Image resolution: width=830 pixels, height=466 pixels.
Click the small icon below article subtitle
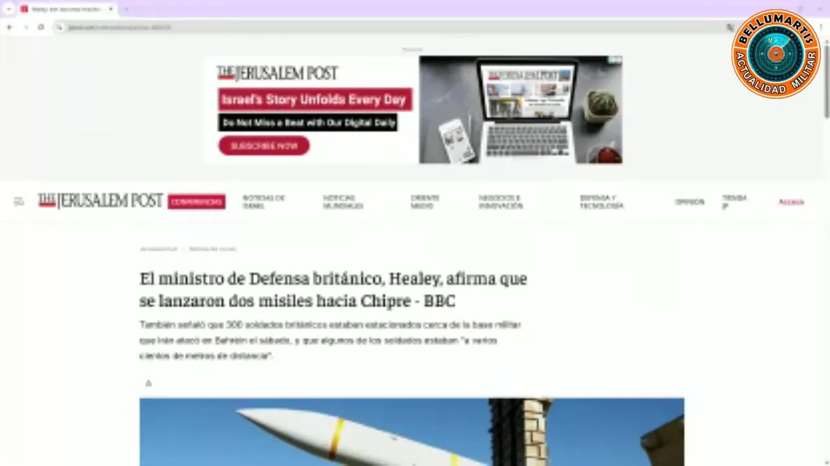(148, 383)
